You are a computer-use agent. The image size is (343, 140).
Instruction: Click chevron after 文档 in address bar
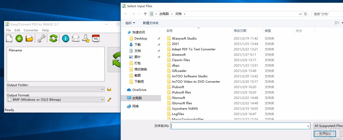click(185, 14)
